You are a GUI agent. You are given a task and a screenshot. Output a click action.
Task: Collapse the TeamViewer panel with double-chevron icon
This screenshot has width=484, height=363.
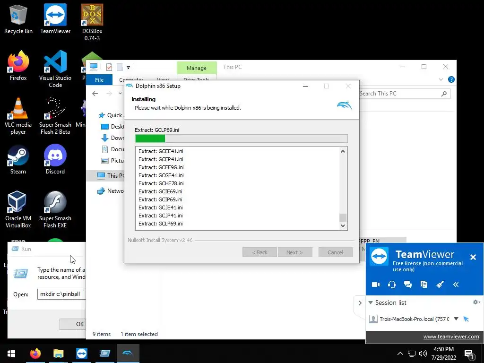coord(456,285)
